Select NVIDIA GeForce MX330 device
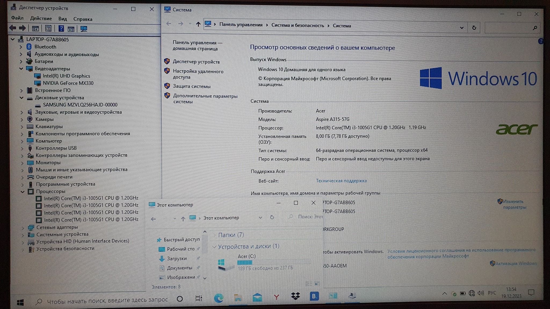The image size is (550, 309). (x=68, y=83)
